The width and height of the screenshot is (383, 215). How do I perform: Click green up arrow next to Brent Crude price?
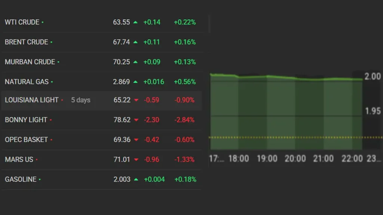tap(135, 42)
